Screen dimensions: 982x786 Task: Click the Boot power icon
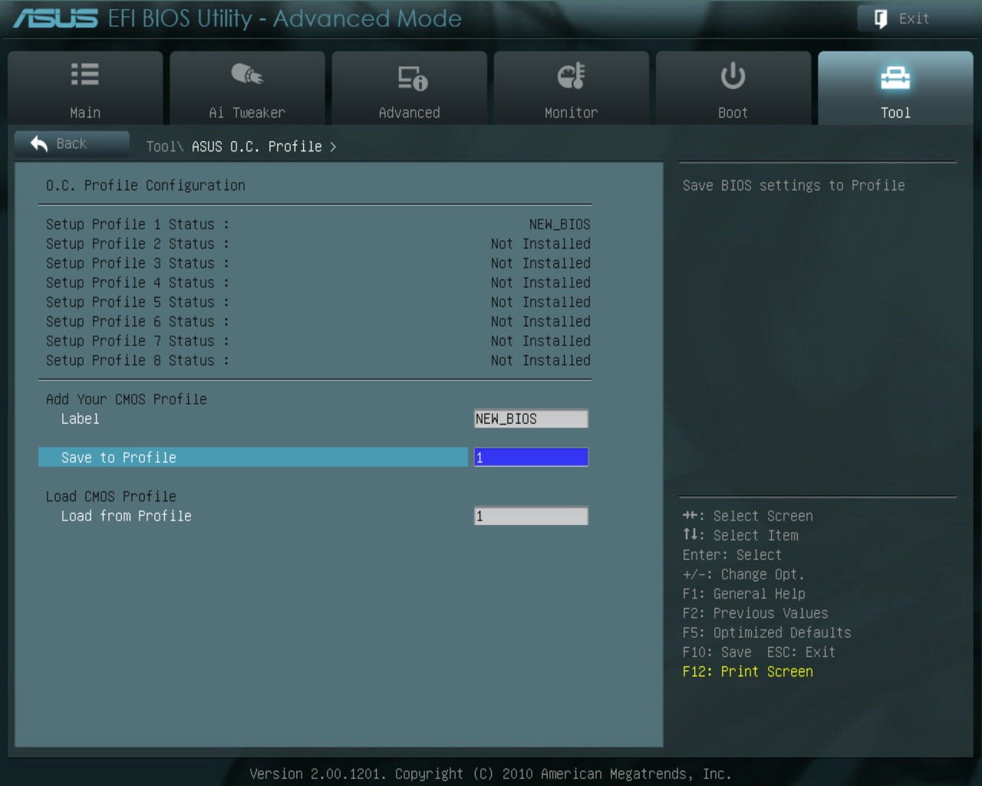tap(733, 75)
